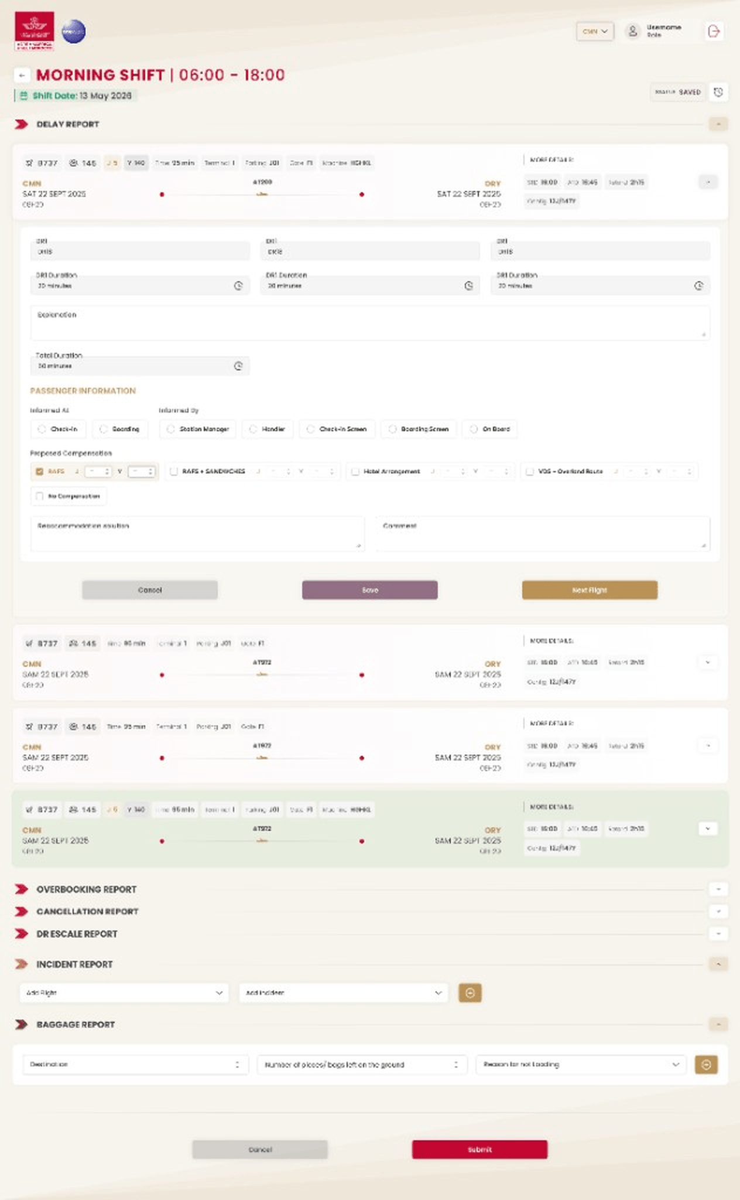Open the CMN station dropdown
Image resolution: width=740 pixels, height=1200 pixels.
point(595,31)
